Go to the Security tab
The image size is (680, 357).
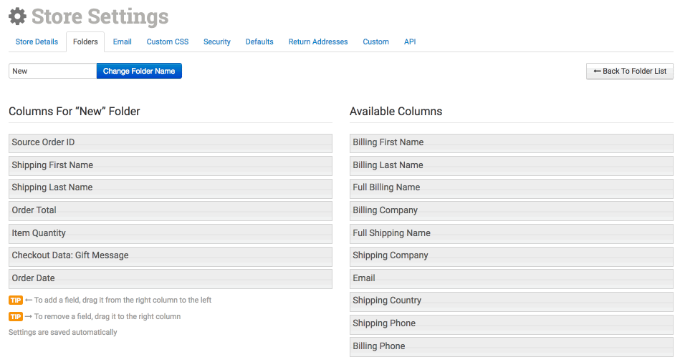tap(217, 42)
